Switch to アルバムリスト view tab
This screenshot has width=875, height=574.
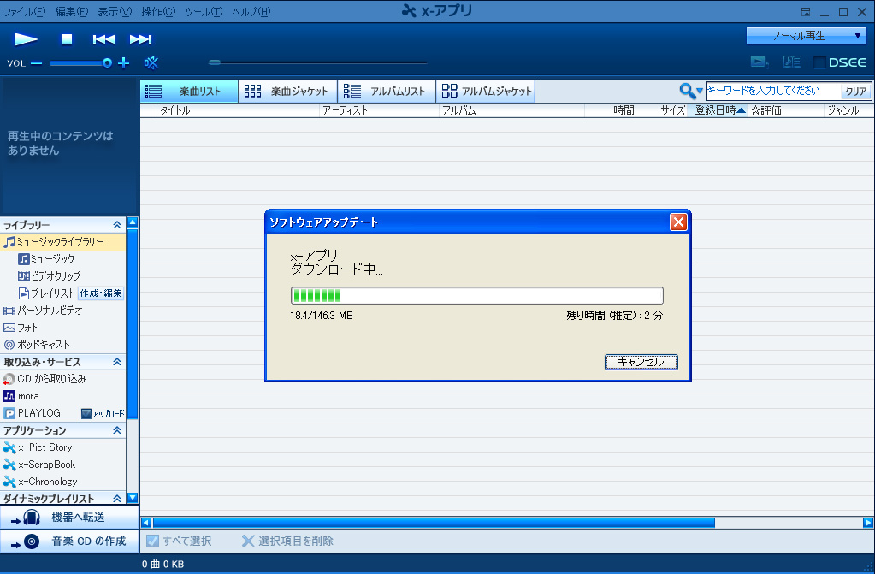(386, 91)
